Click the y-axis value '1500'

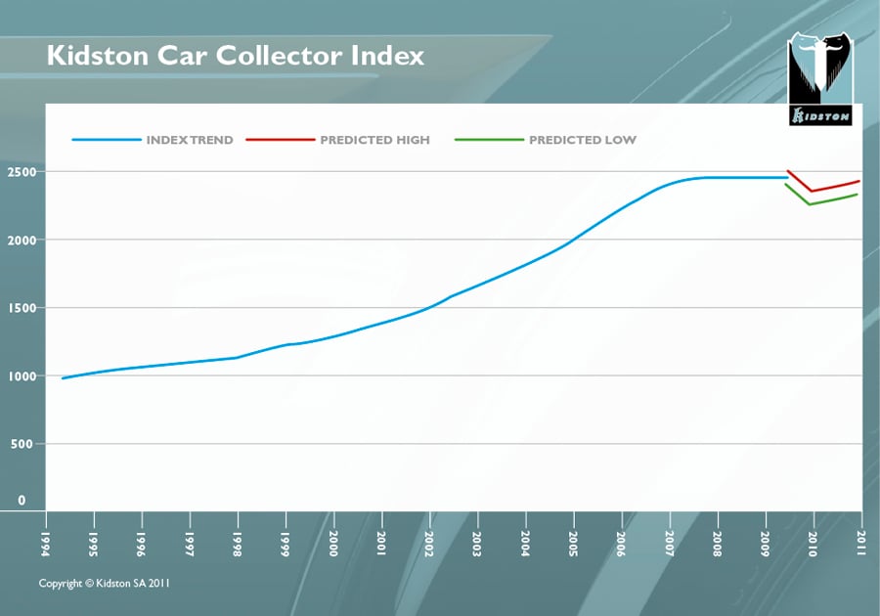[22, 309]
